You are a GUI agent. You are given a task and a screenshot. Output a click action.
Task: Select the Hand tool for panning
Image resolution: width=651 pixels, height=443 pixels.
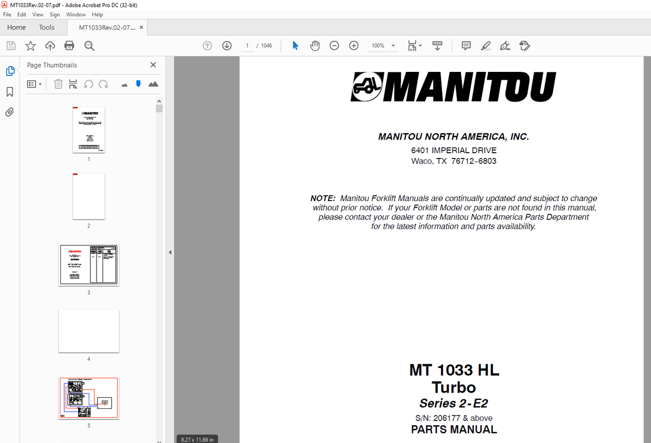coord(315,46)
